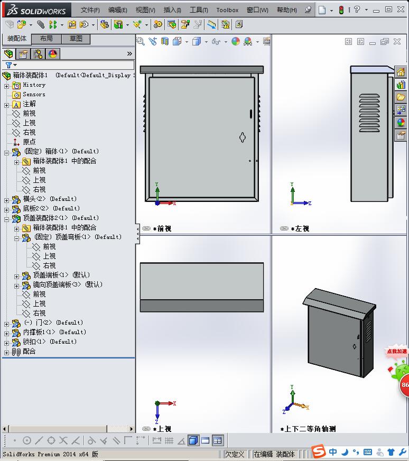The width and height of the screenshot is (409, 461).
Task: Expand the 配合 mates folder node
Action: click(x=6, y=353)
